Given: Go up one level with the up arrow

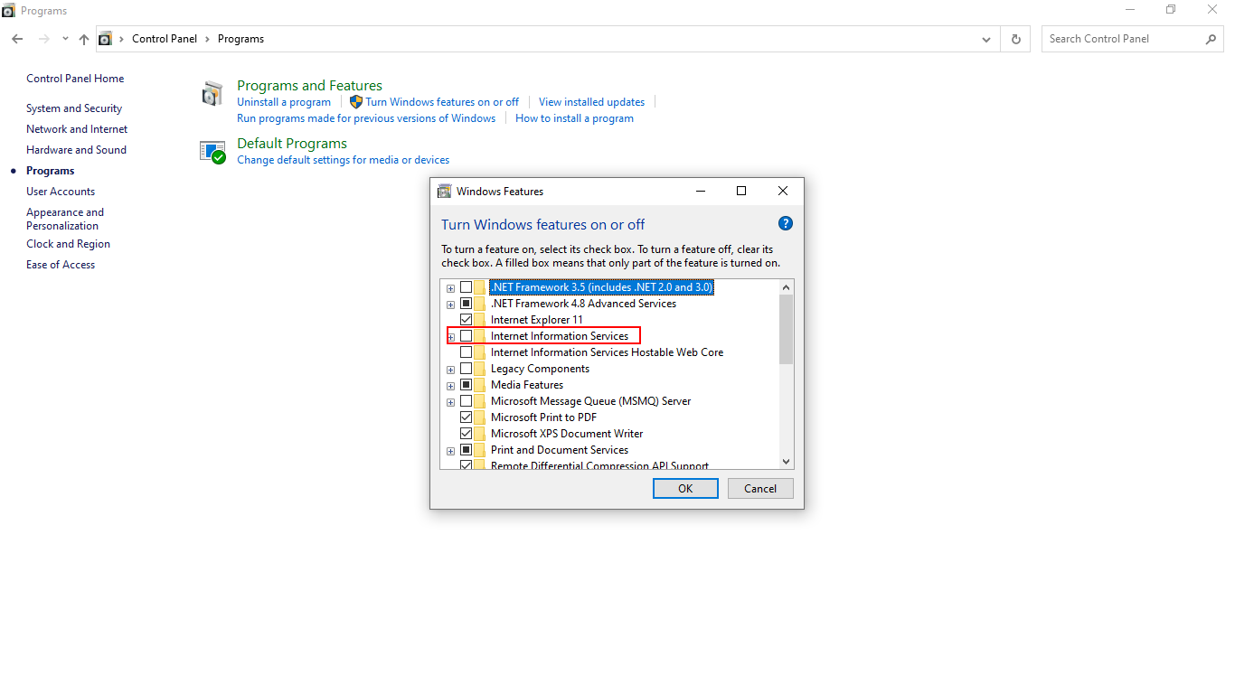Looking at the screenshot, I should point(84,39).
